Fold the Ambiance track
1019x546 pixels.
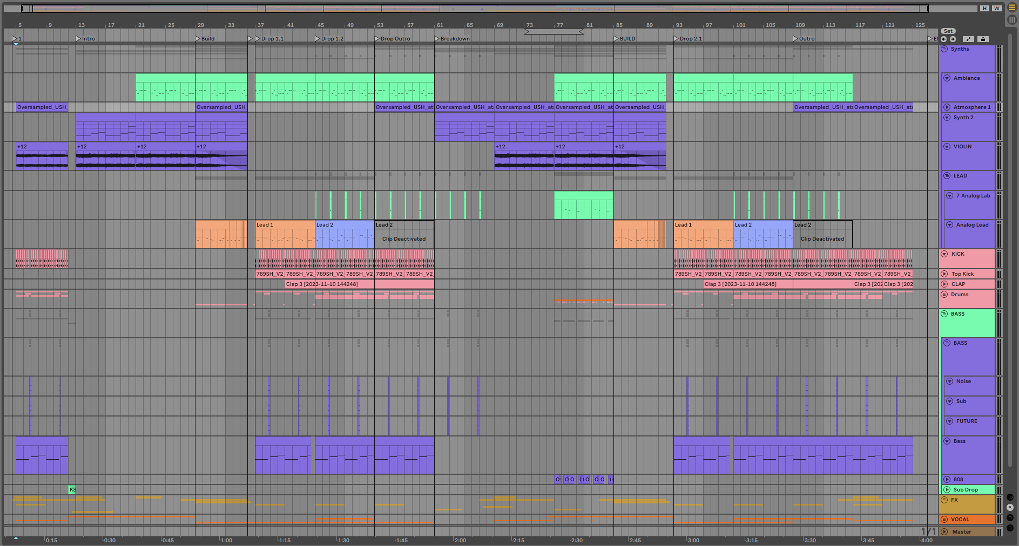(947, 78)
